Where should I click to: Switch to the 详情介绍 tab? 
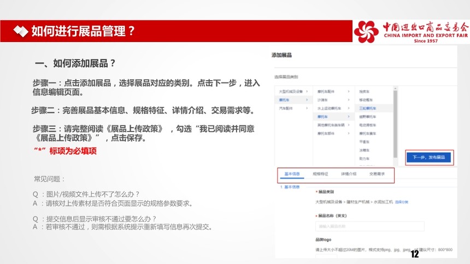pos(349,174)
